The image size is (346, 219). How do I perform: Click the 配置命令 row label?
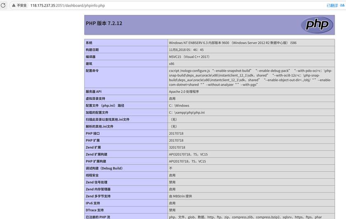pos(92,71)
